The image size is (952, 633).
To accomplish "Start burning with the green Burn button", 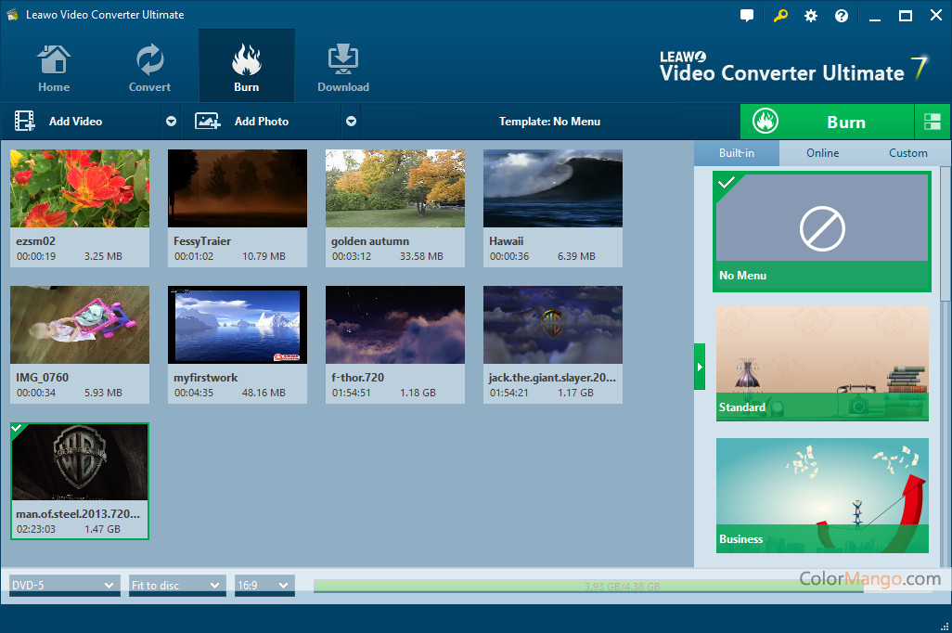I will click(x=827, y=122).
